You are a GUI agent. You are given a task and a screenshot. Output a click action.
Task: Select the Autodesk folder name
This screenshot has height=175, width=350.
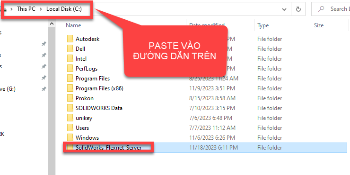(x=87, y=39)
